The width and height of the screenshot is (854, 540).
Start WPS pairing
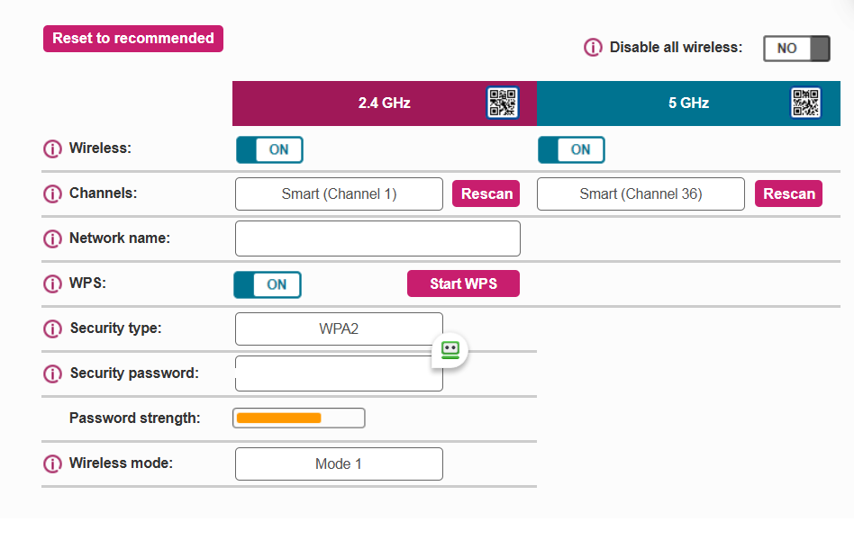[463, 283]
